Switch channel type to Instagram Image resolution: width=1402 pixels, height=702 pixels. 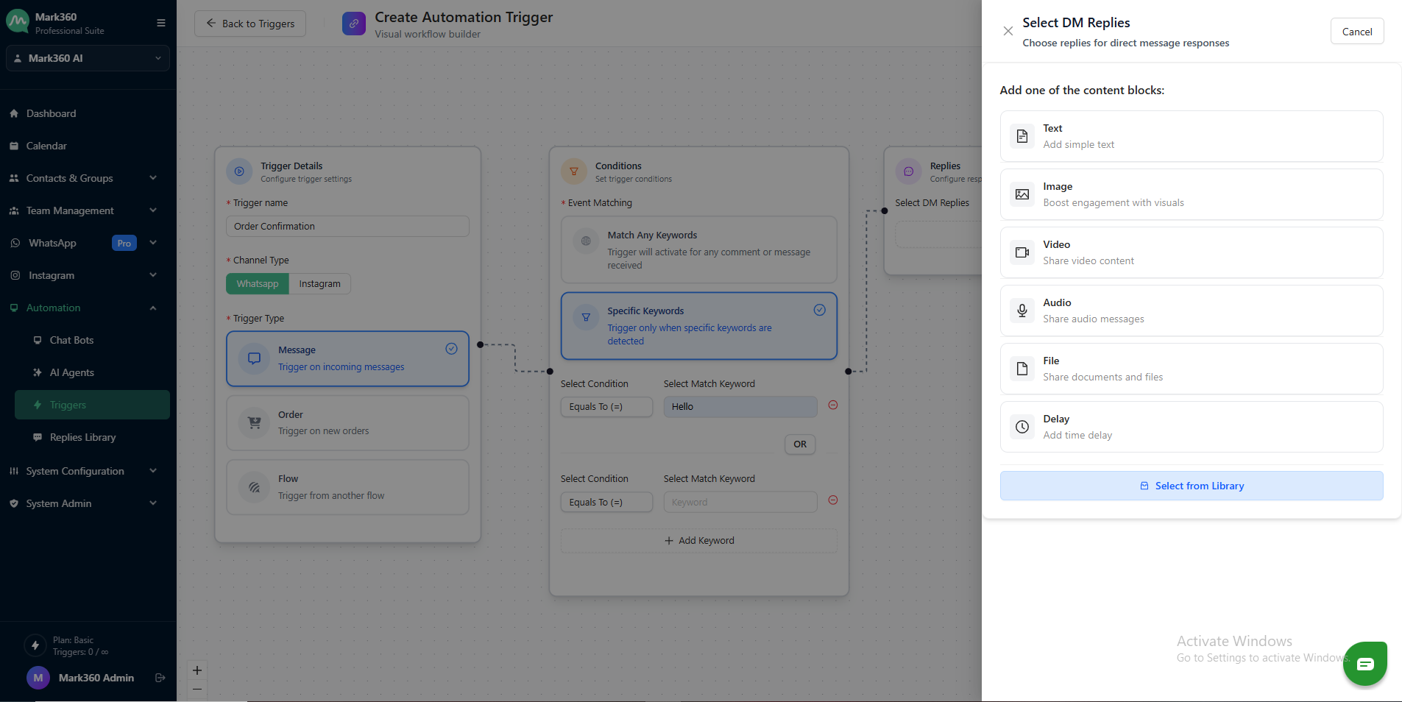pyautogui.click(x=319, y=284)
